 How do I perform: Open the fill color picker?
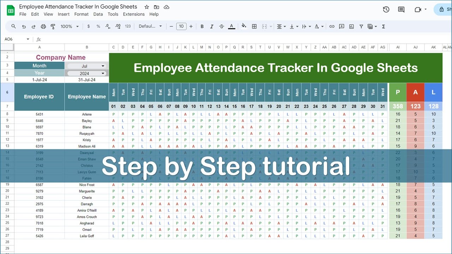point(244,26)
